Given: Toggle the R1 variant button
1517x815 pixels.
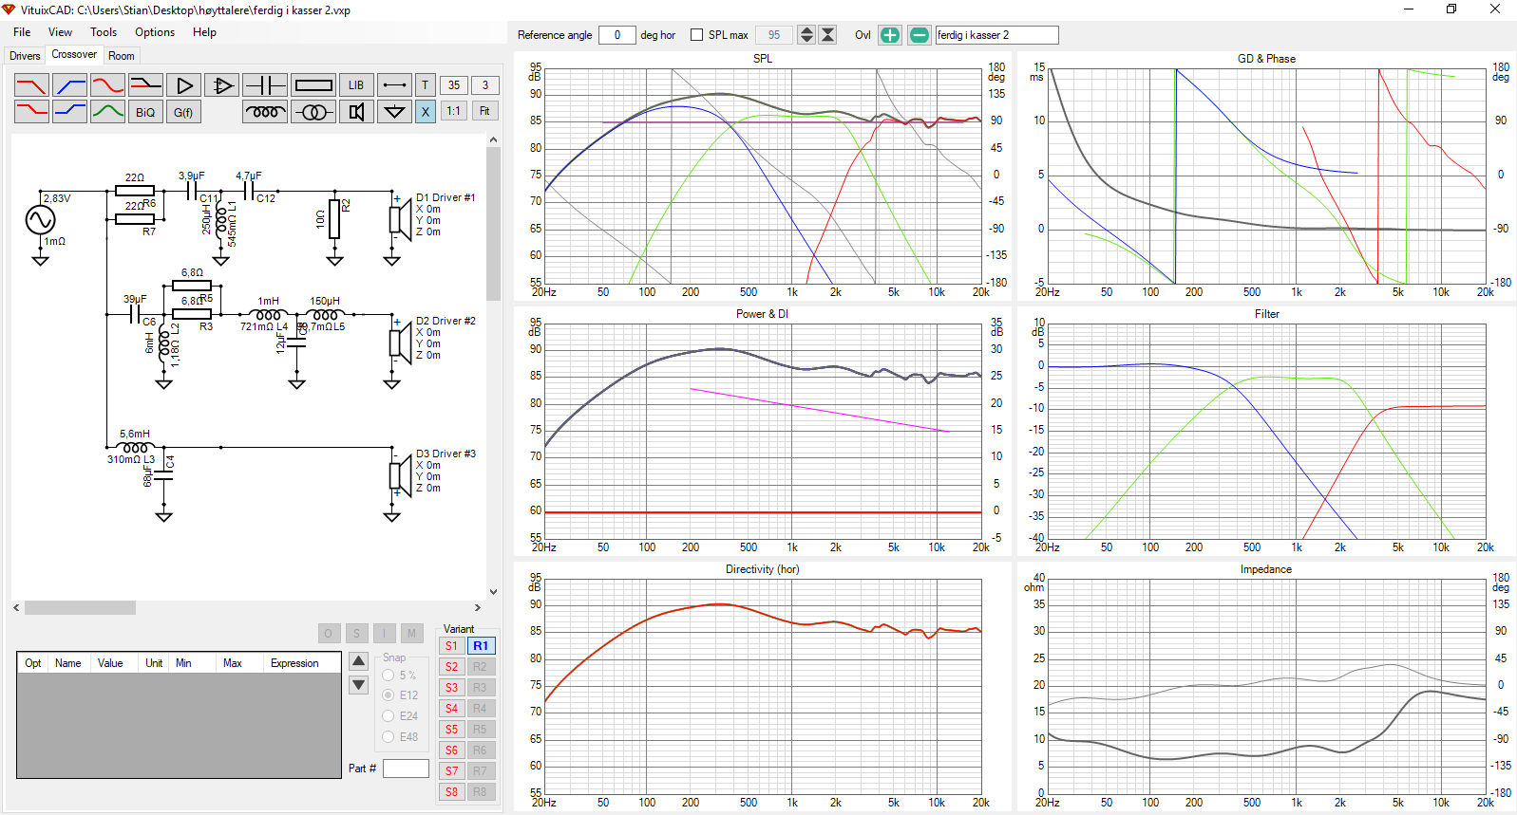Looking at the screenshot, I should pyautogui.click(x=481, y=646).
